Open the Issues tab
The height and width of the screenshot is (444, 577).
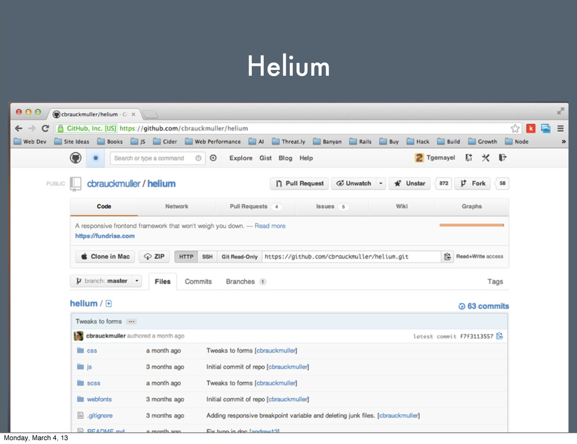(332, 206)
